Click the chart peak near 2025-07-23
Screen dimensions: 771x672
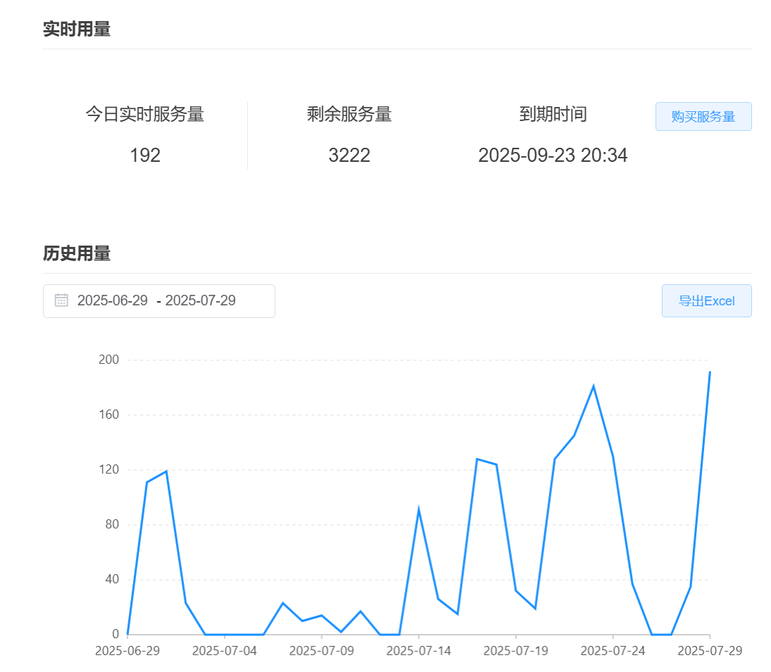tap(594, 386)
